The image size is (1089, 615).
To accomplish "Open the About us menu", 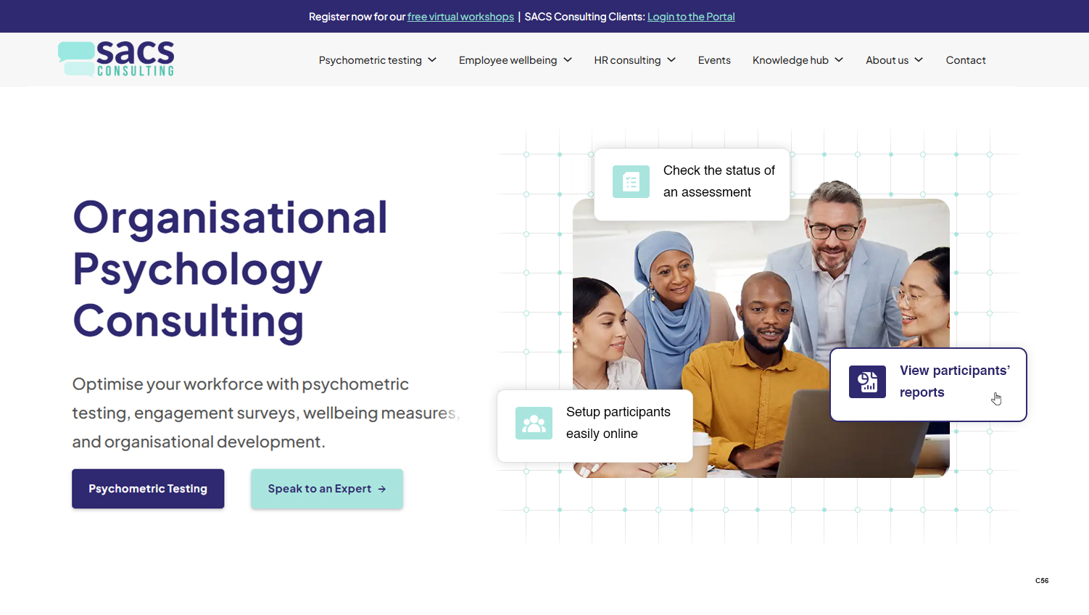I will tap(895, 60).
